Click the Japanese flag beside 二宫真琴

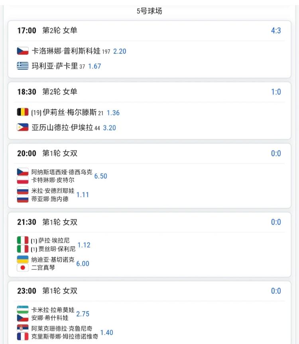point(23,267)
